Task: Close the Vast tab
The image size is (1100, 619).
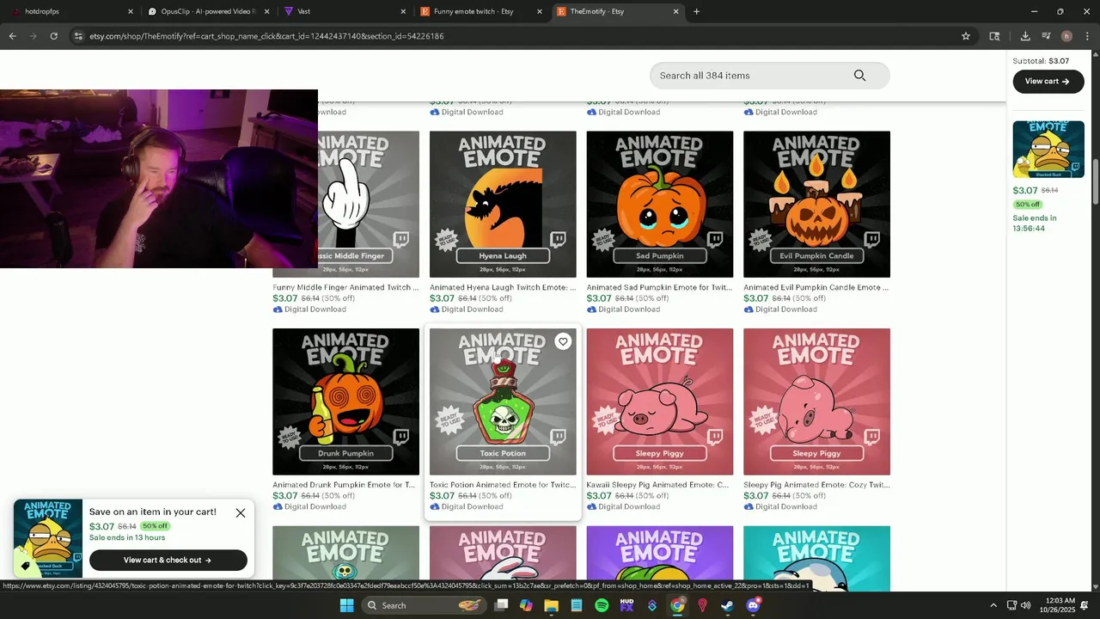Action: [x=403, y=12]
